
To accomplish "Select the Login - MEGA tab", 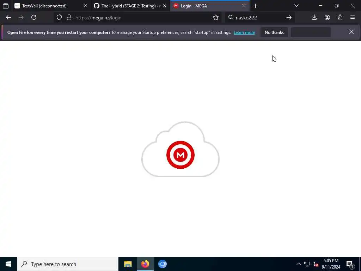I will point(210,6).
